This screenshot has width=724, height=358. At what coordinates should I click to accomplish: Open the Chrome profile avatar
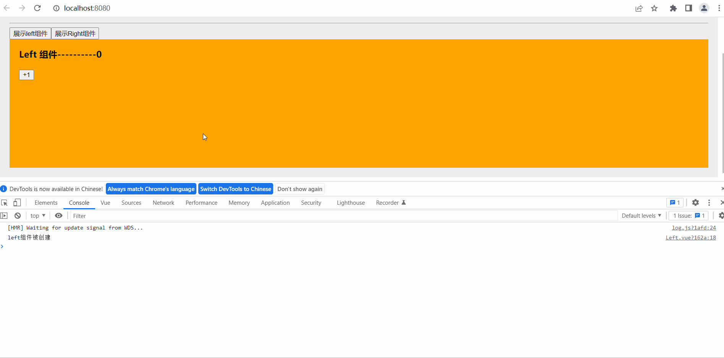coord(704,8)
